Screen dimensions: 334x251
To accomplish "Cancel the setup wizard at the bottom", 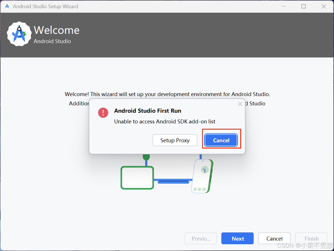I will (x=274, y=238).
